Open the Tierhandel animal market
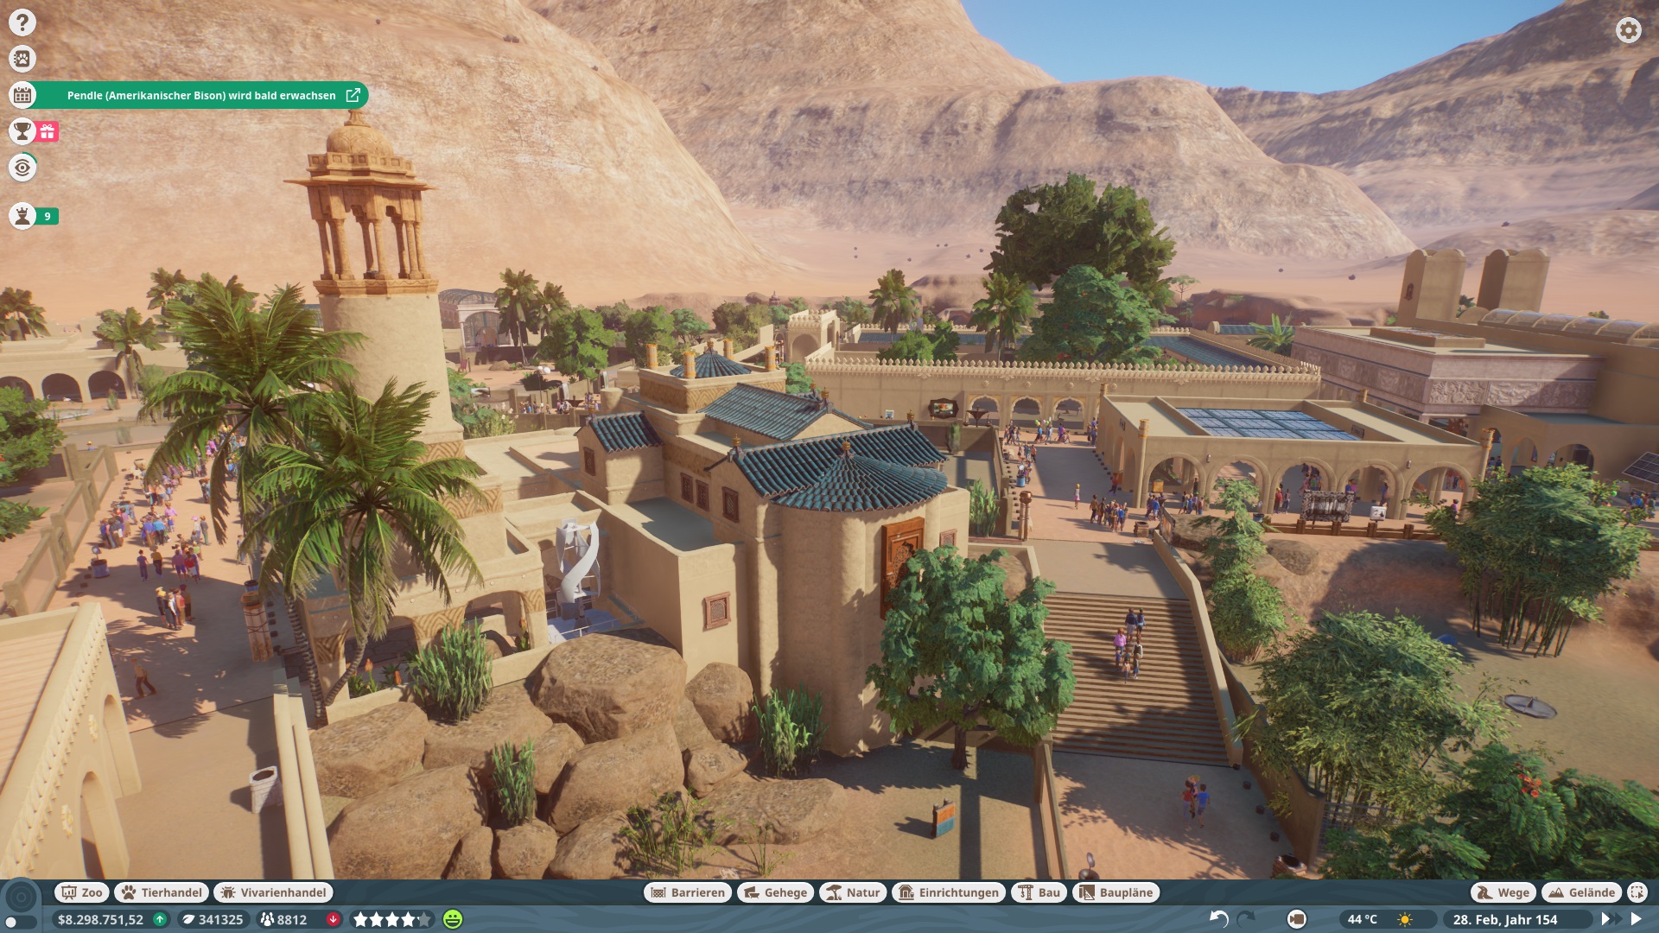This screenshot has height=933, width=1659. pos(162,892)
